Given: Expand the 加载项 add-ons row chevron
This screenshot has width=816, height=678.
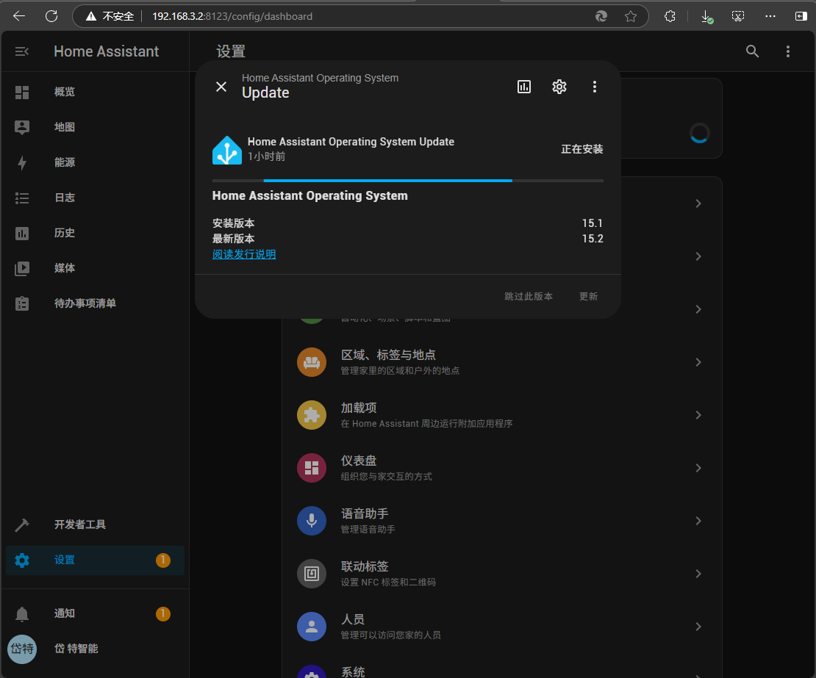Looking at the screenshot, I should (698, 415).
